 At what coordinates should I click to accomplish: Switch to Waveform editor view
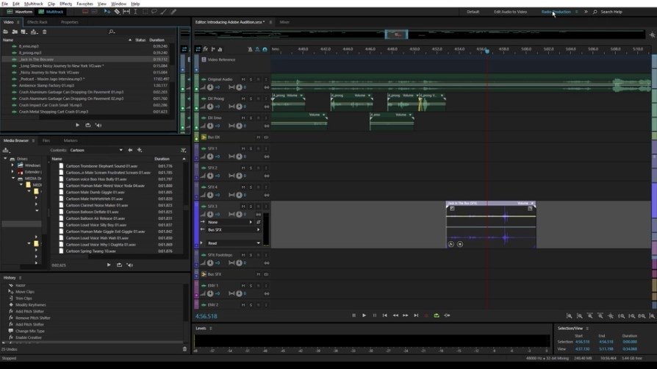click(x=23, y=12)
